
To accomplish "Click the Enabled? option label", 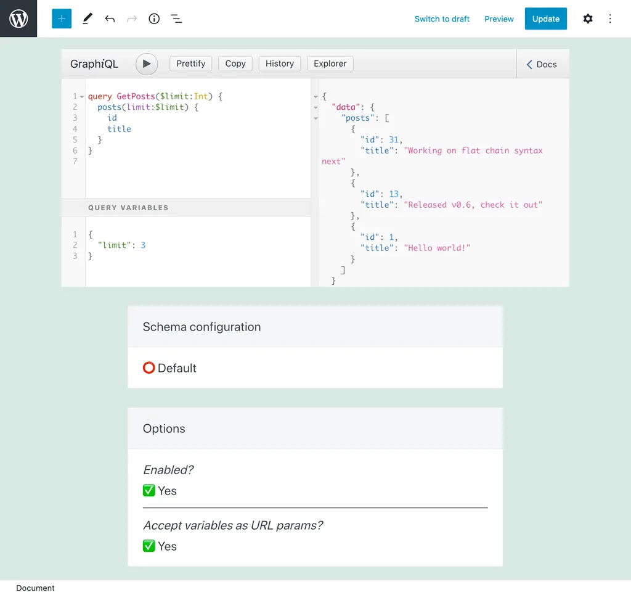I will click(x=168, y=470).
